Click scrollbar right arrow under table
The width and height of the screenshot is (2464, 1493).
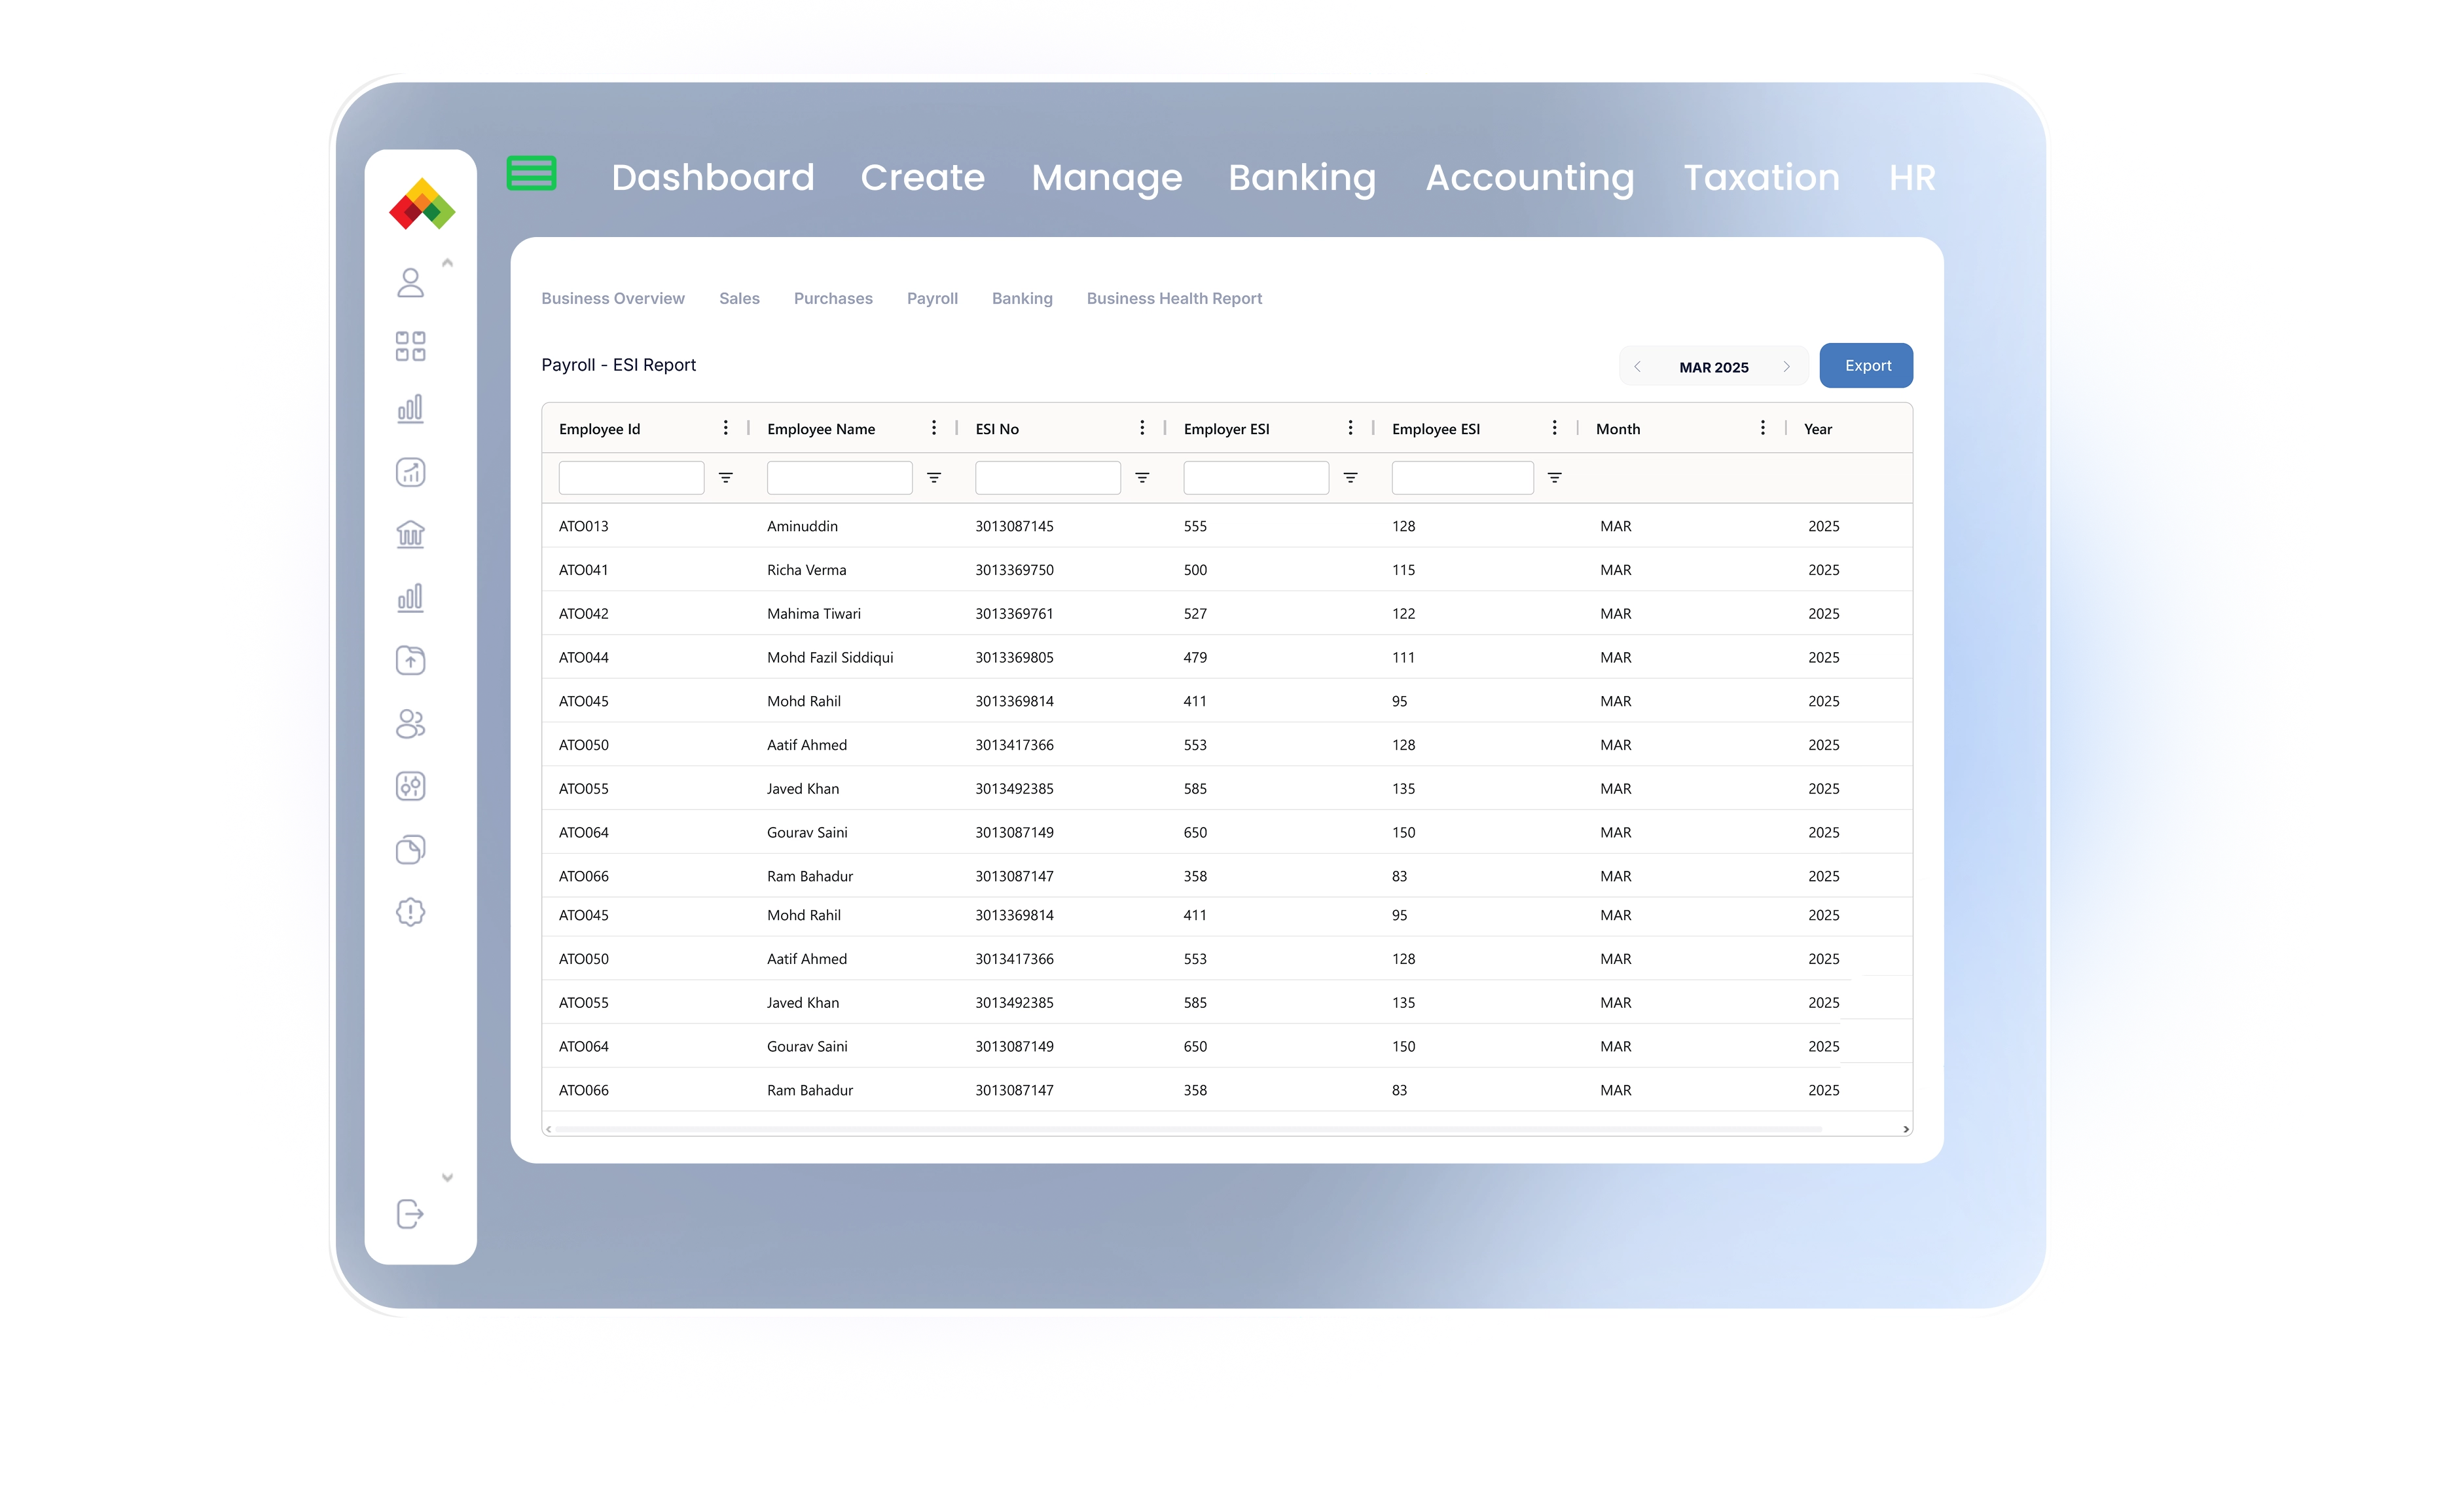click(1905, 1129)
